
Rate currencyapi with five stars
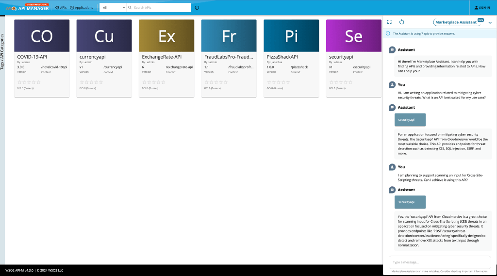(x=101, y=82)
